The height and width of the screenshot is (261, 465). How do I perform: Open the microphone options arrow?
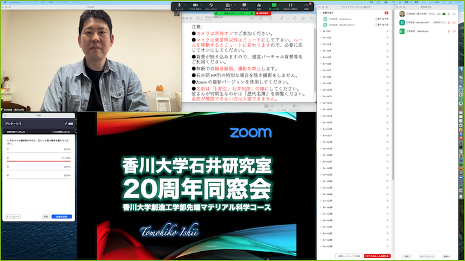coord(185,5)
